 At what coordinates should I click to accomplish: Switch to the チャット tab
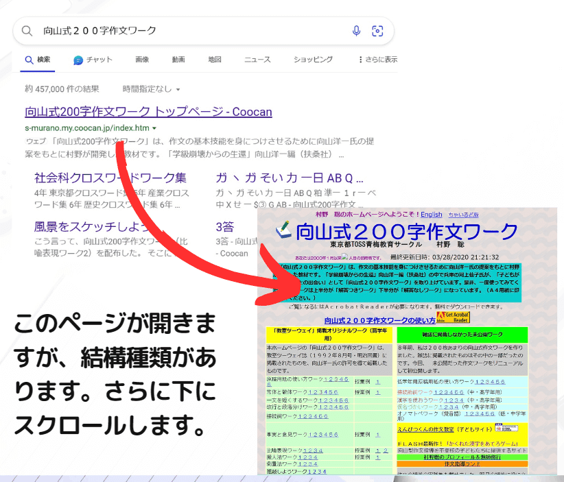tap(93, 60)
